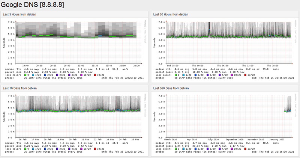Click end timestamp in Last 30 Hours graph
This screenshot has height=158, width=300.
point(273,78)
